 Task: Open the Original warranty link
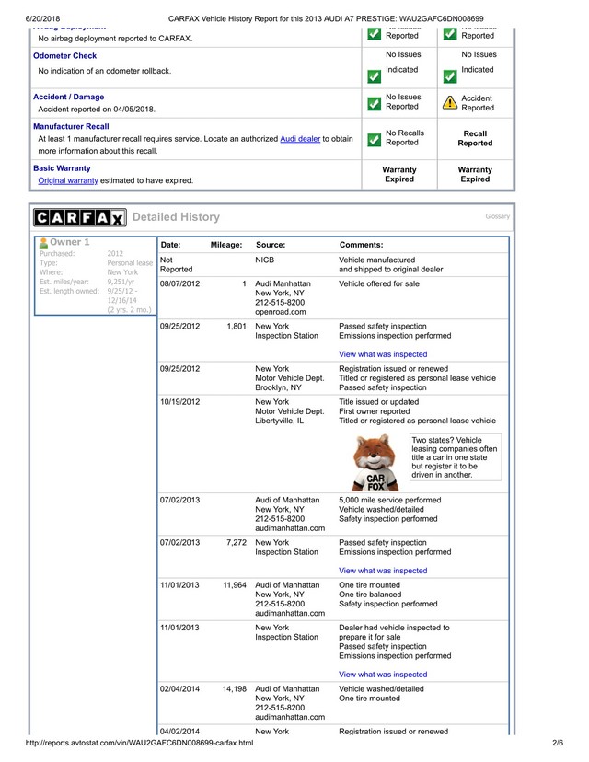68,180
